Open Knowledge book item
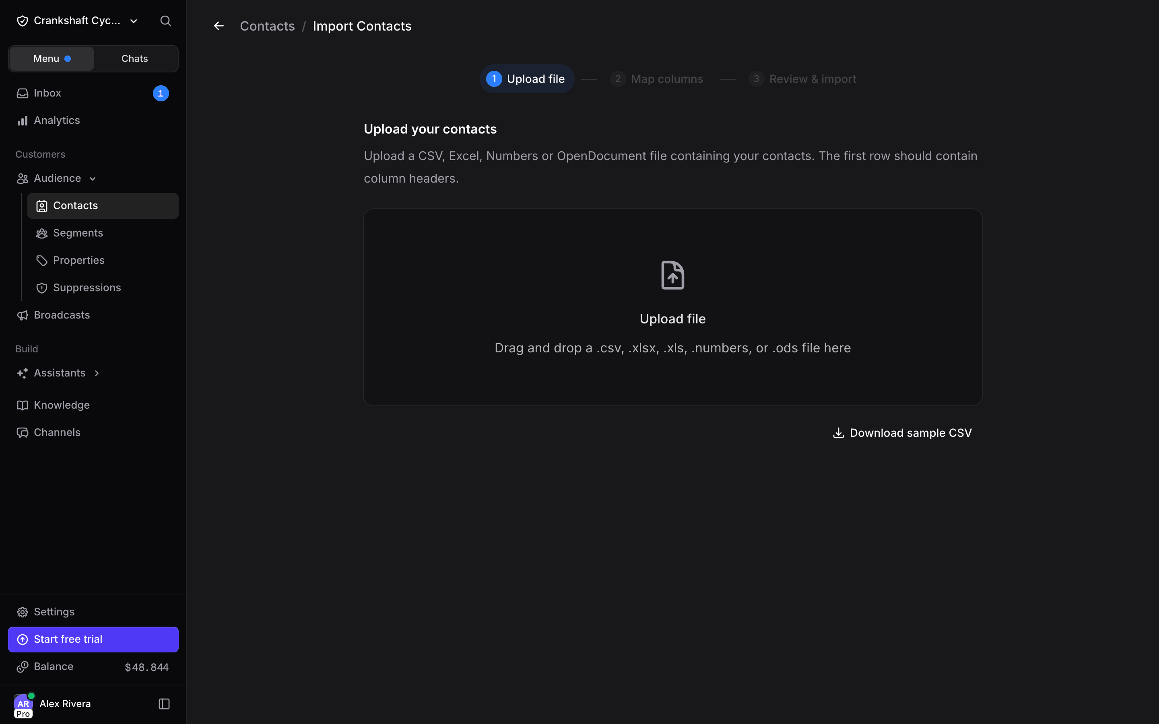Image resolution: width=1159 pixels, height=724 pixels. tap(93, 405)
